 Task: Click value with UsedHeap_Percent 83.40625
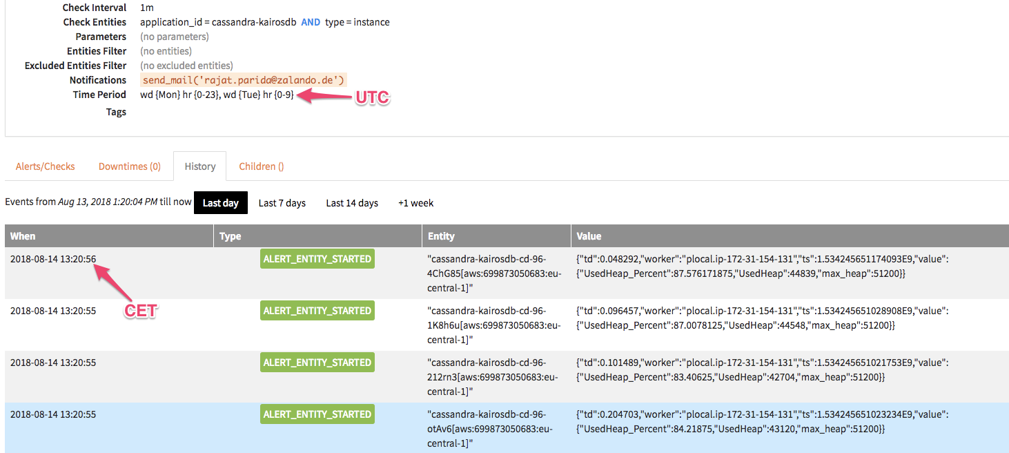(x=762, y=370)
